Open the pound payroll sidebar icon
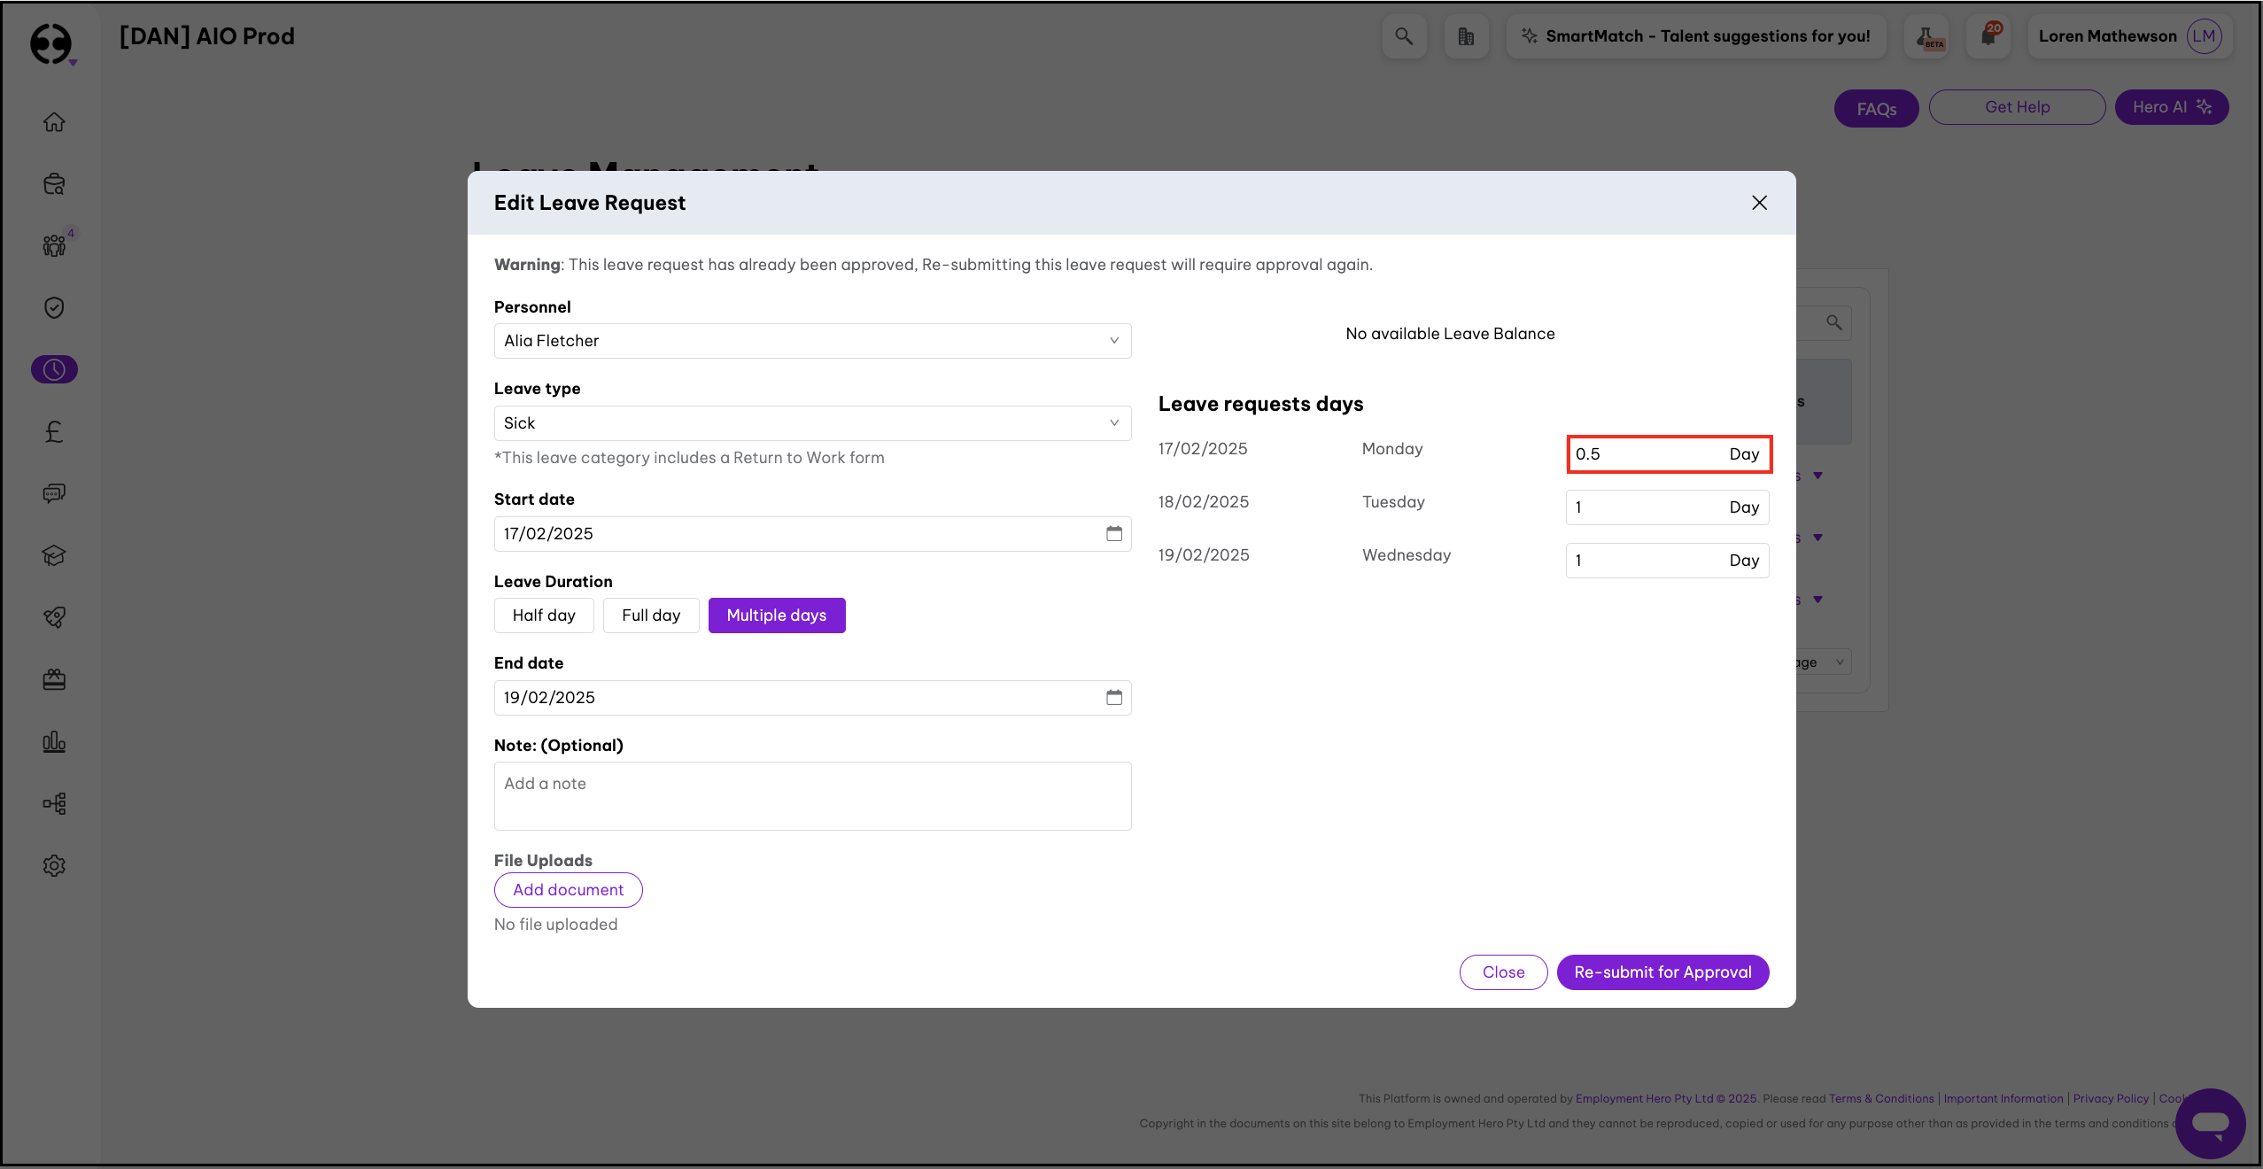The width and height of the screenshot is (2263, 1169). (x=54, y=431)
